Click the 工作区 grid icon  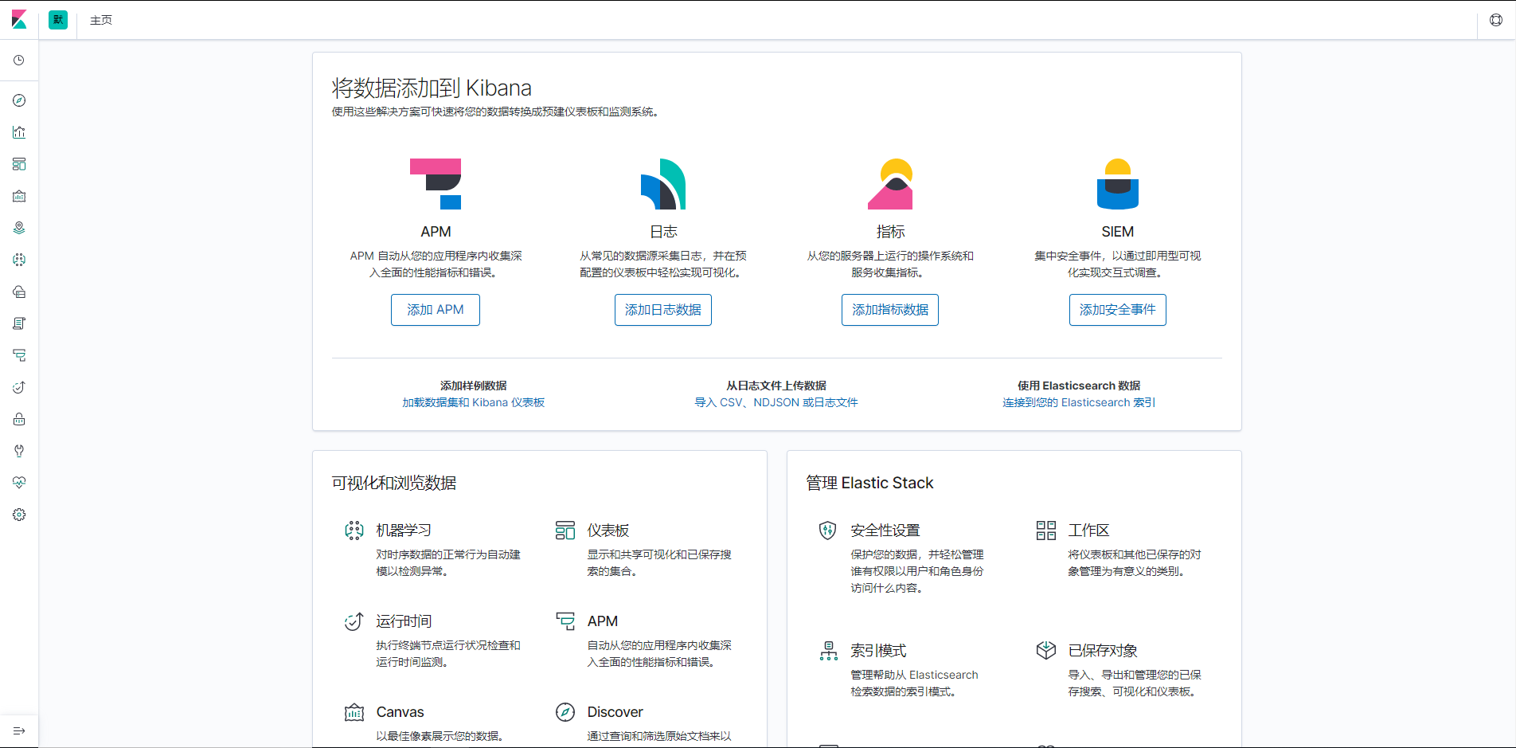(x=1046, y=531)
